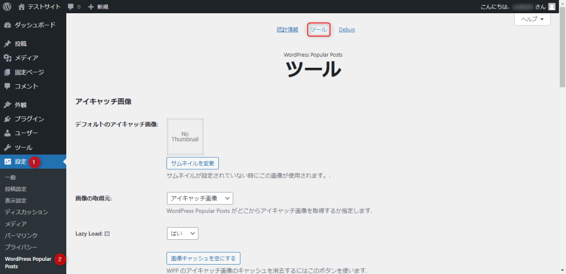The width and height of the screenshot is (566, 274).
Task: Open メディア library in sidebar
Action: point(26,58)
